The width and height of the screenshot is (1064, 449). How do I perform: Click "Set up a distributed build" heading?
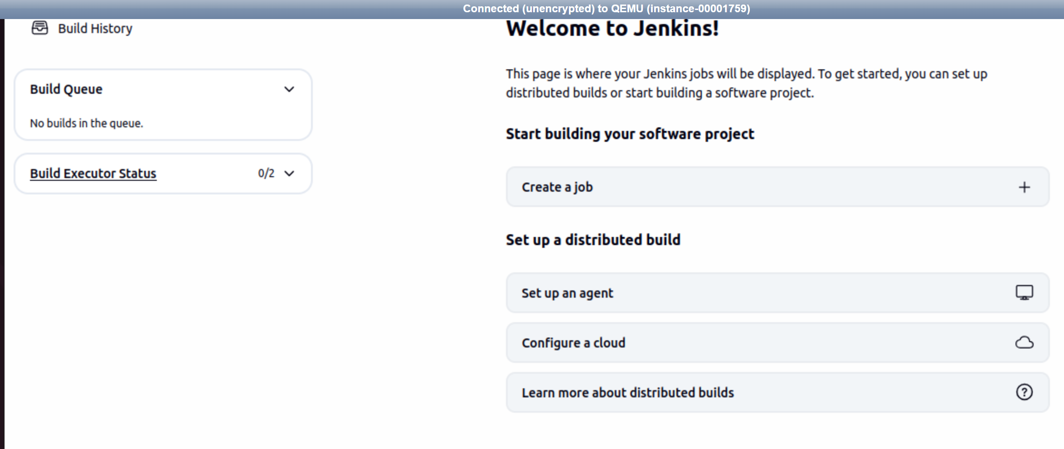(593, 240)
